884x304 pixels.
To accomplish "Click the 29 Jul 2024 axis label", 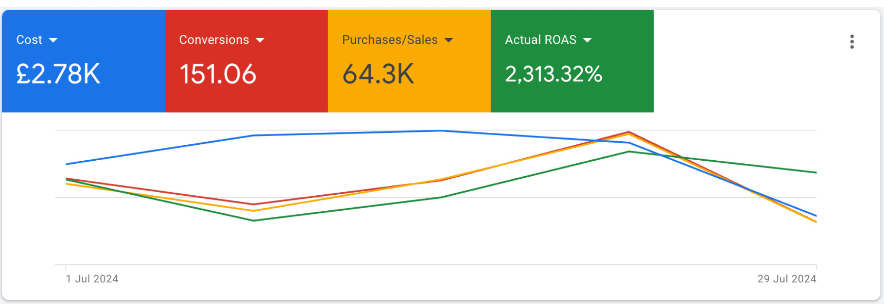I will tap(787, 279).
